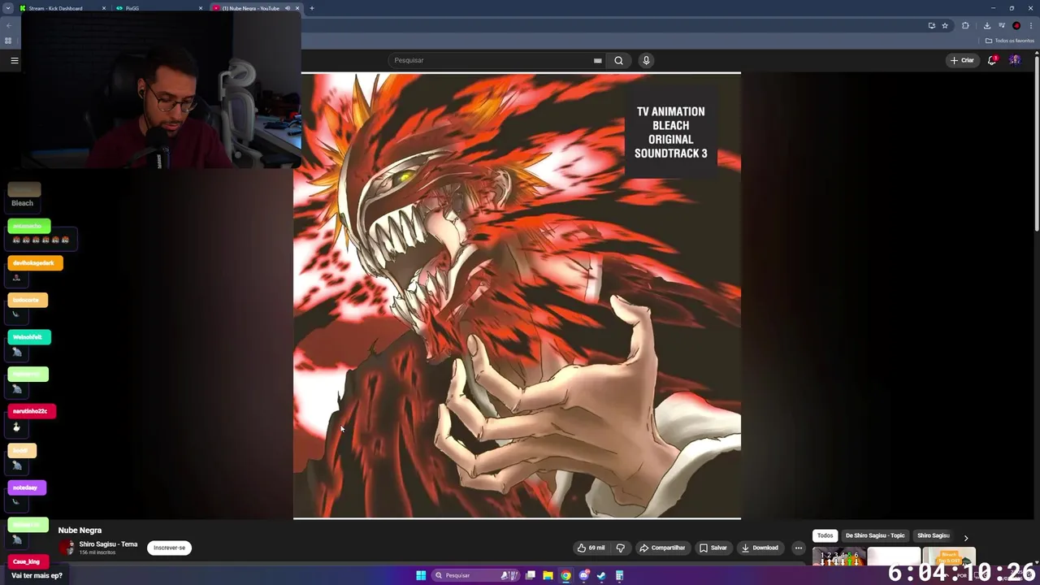
Task: Like the video with 69 mil likes
Action: coord(591,548)
